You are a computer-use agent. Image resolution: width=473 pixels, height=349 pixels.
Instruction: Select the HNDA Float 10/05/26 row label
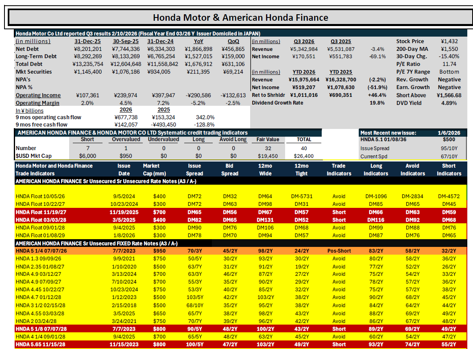(40, 196)
